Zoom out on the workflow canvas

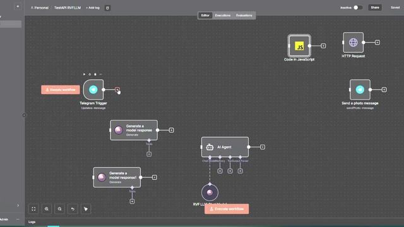point(59,209)
